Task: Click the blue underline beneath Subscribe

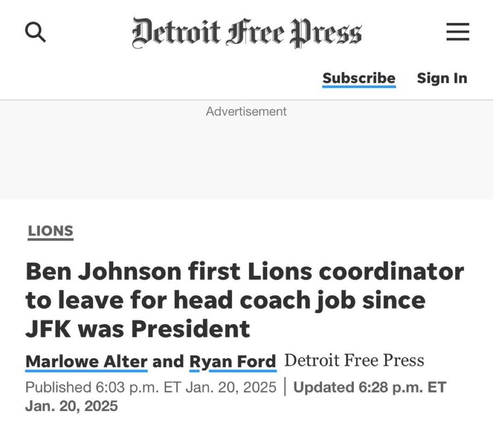Action: tap(359, 86)
